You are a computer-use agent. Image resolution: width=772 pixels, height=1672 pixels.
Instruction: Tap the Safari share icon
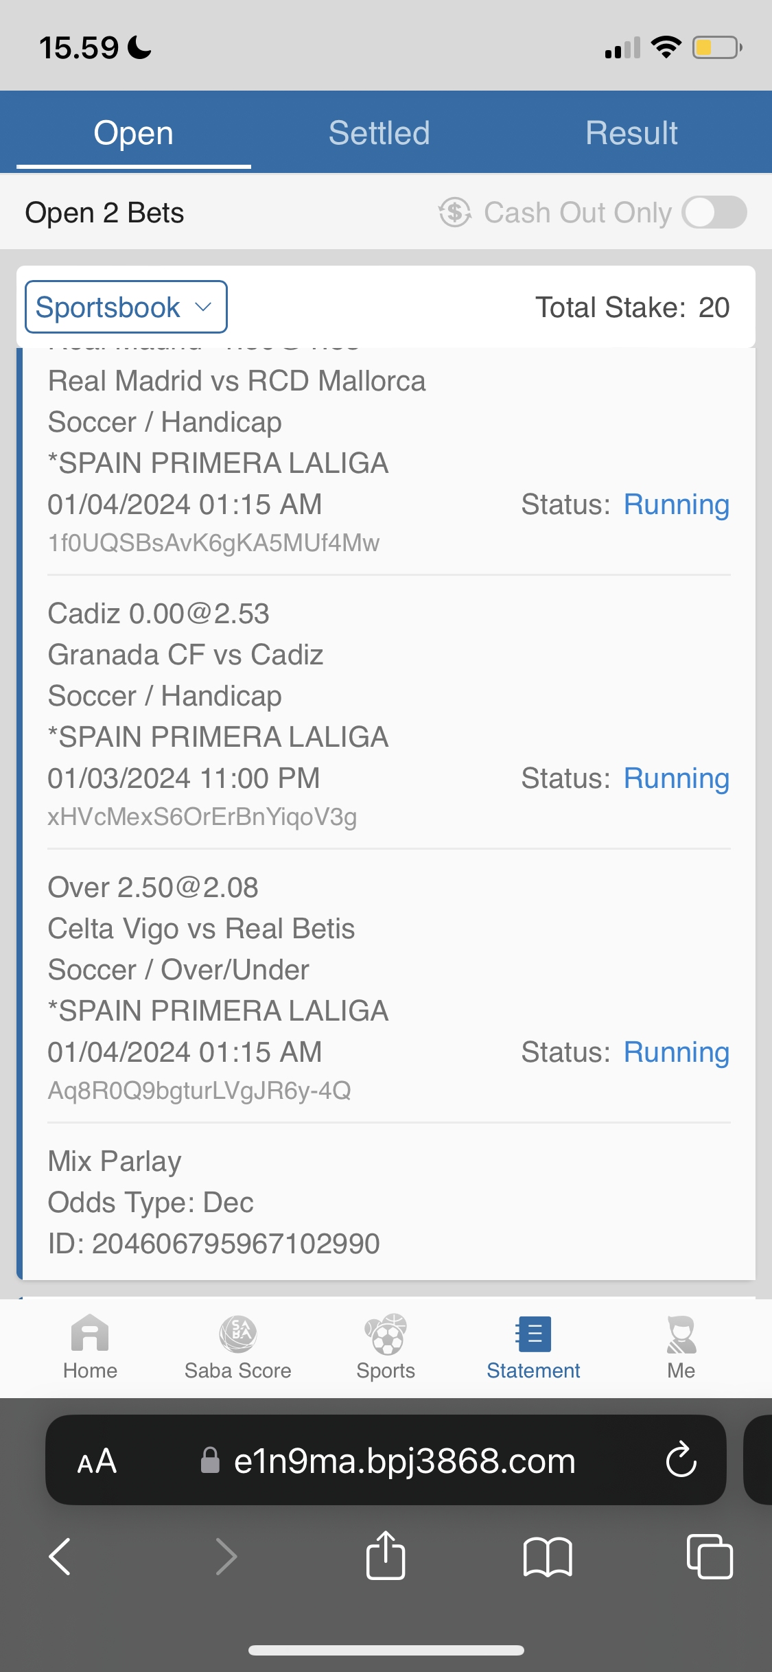386,1556
